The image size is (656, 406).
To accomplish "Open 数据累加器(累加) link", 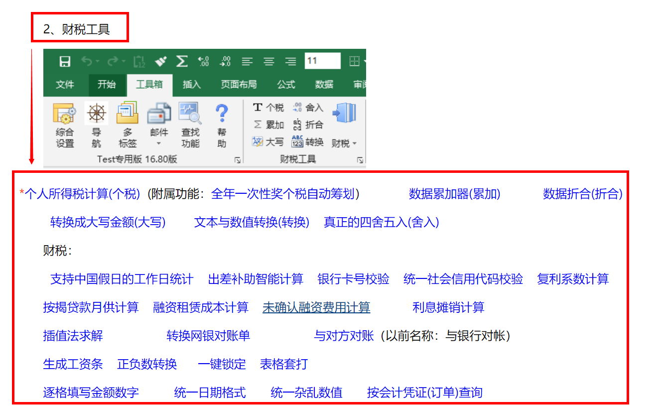I will (455, 194).
